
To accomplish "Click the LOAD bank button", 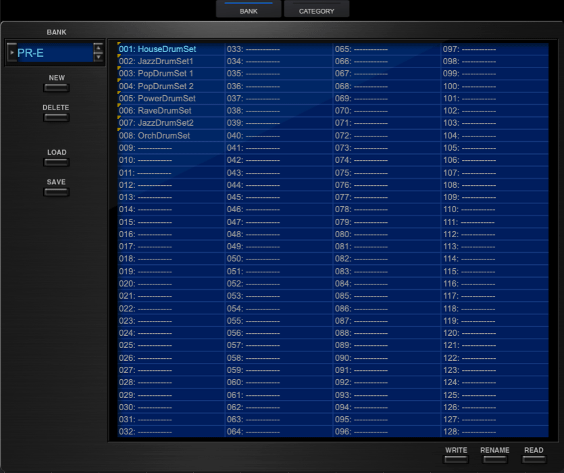I will coord(56,162).
